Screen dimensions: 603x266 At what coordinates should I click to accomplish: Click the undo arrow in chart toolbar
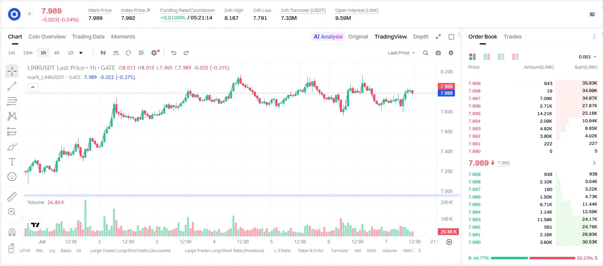(174, 53)
